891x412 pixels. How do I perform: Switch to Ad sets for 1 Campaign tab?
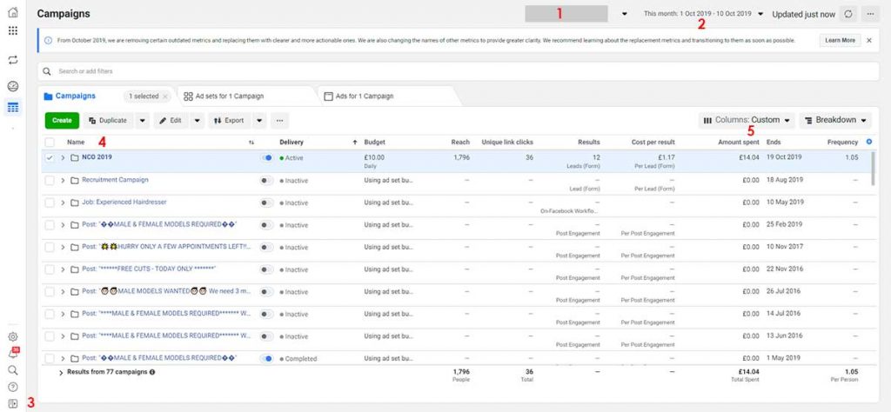click(x=229, y=96)
